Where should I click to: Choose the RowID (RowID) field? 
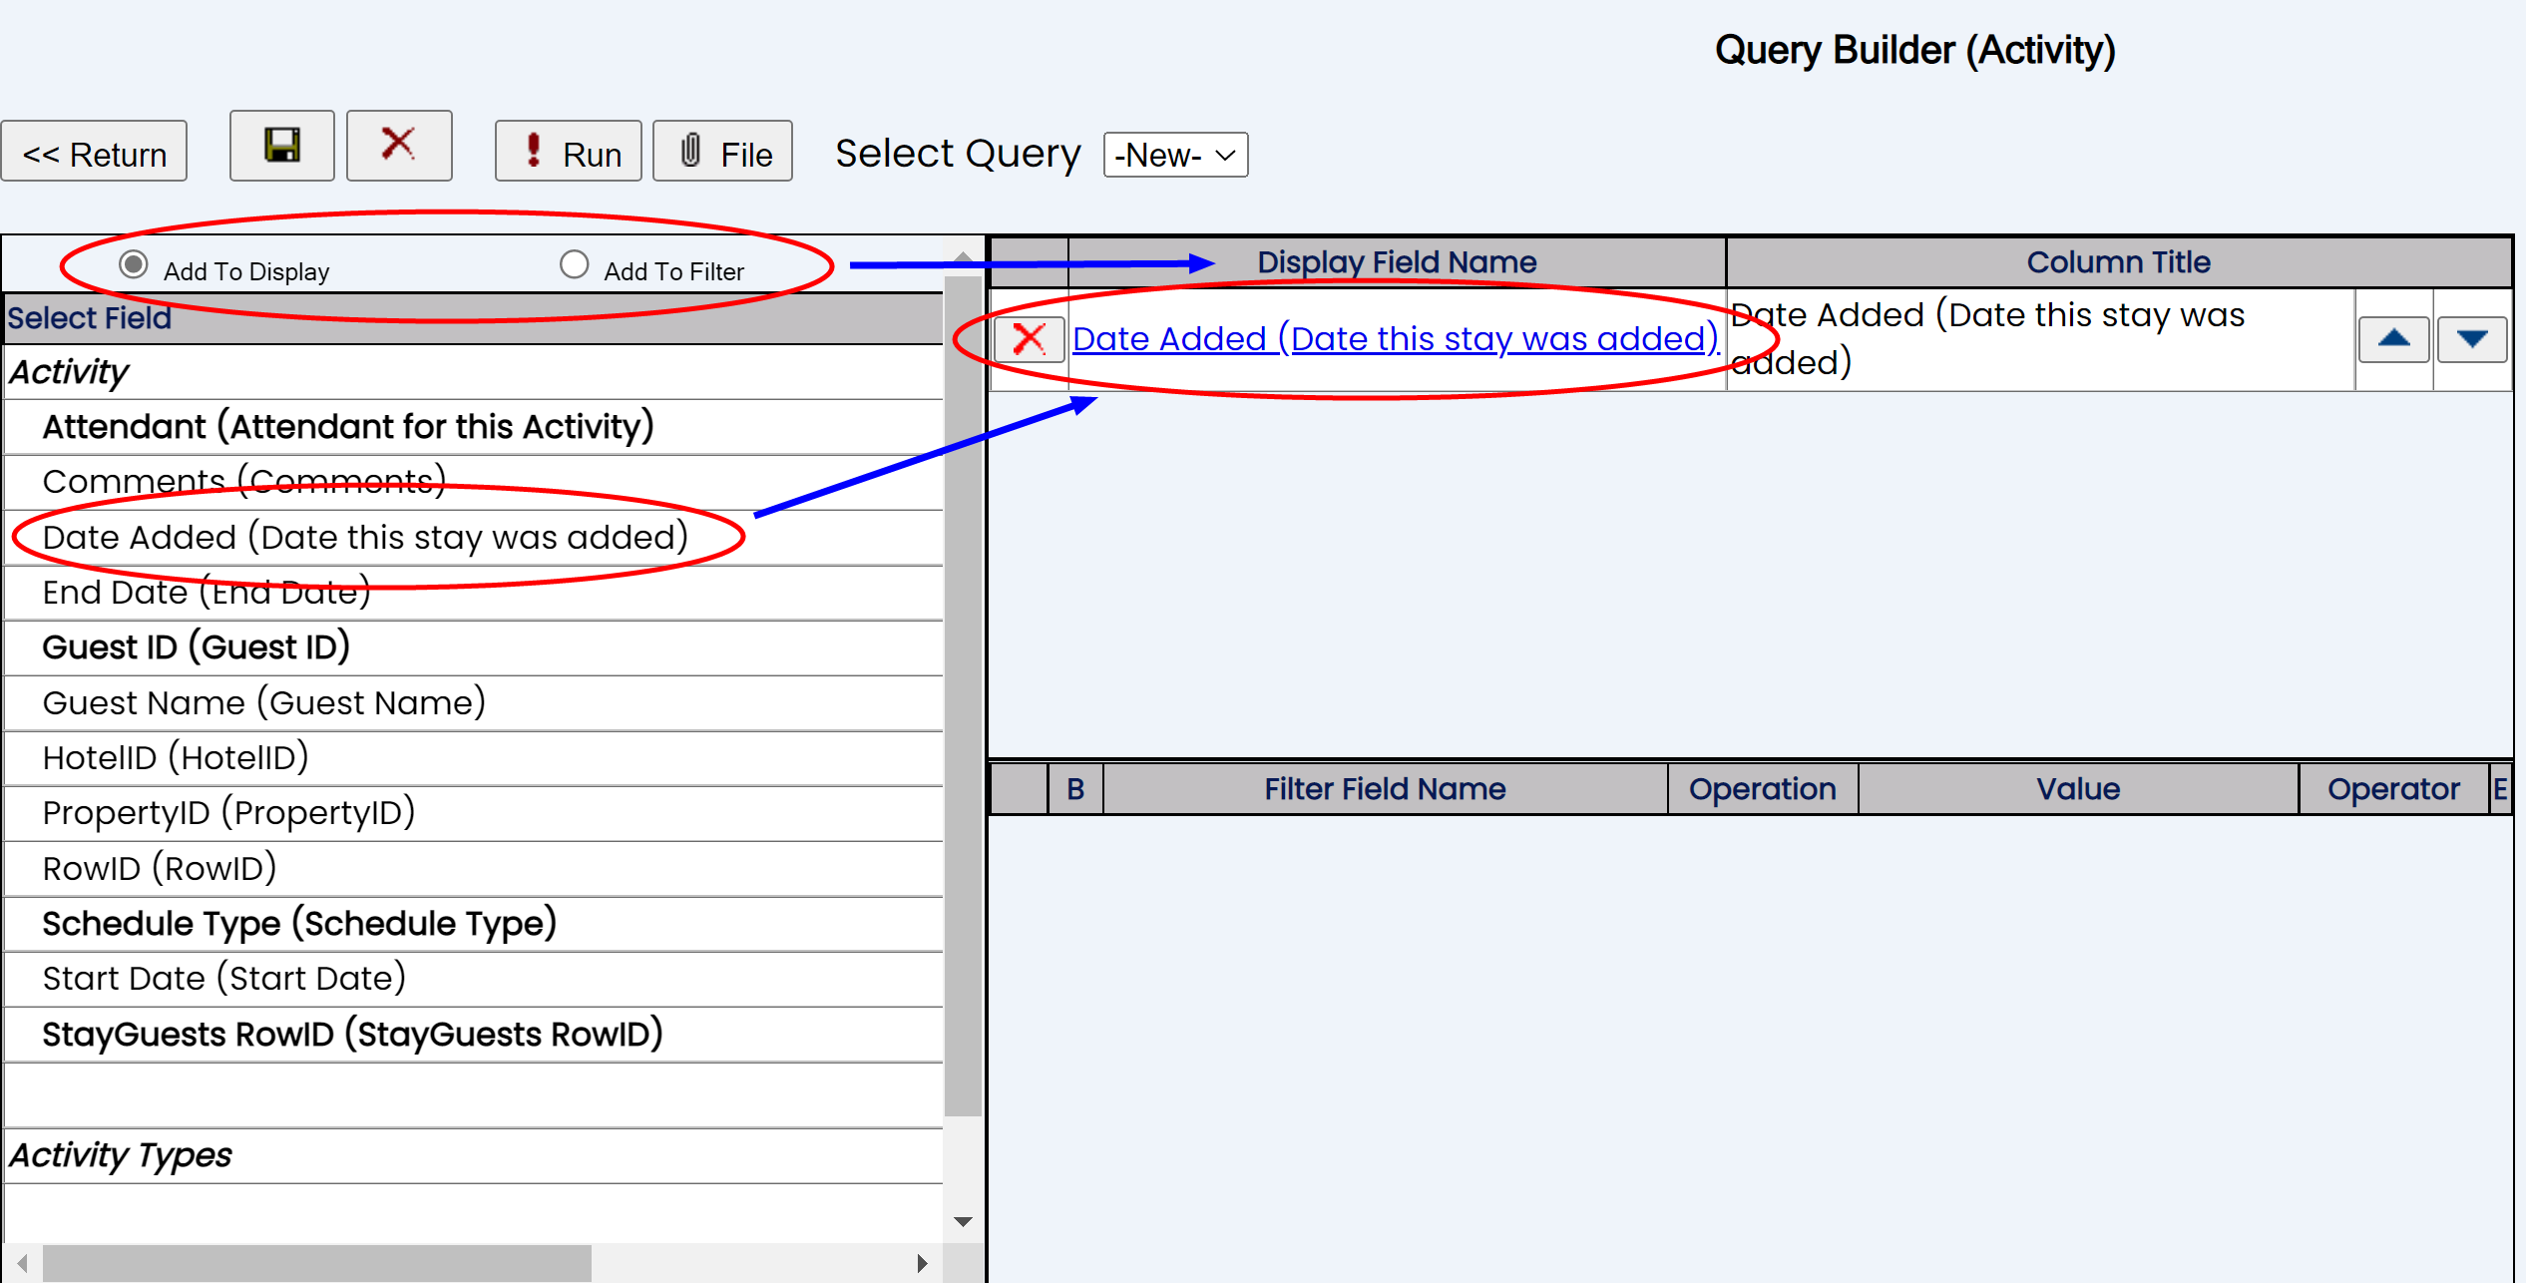pyautogui.click(x=474, y=869)
